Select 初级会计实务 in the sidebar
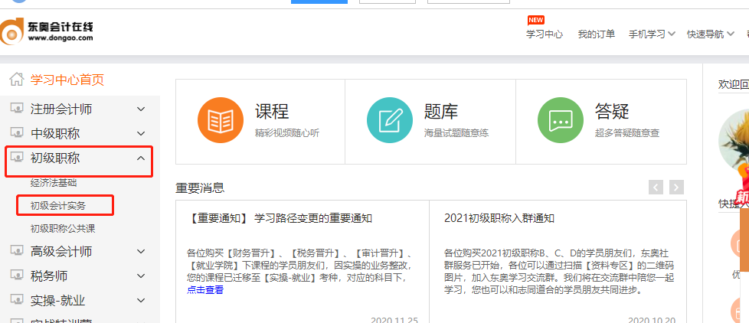This screenshot has width=749, height=323. pos(58,205)
